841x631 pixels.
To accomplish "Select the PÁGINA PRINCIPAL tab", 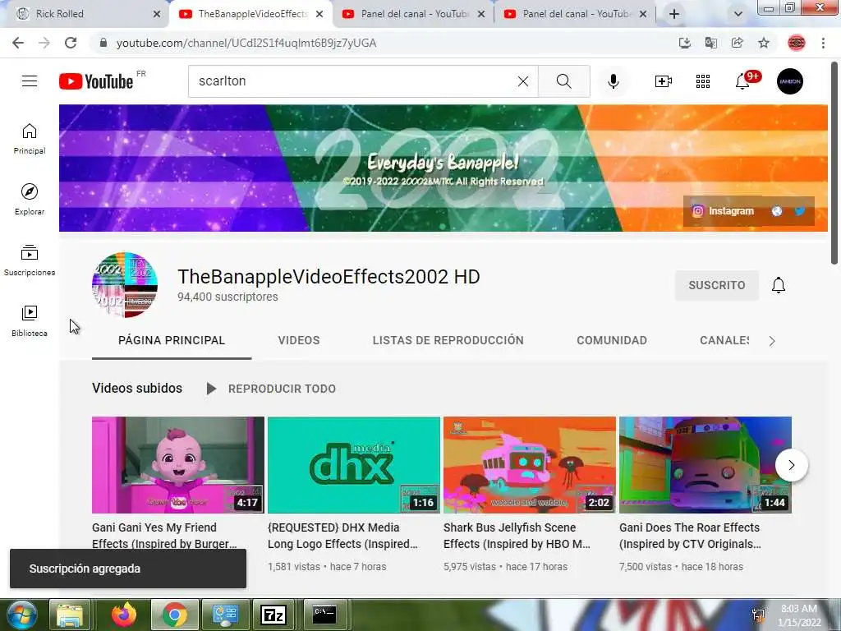I will 172,340.
